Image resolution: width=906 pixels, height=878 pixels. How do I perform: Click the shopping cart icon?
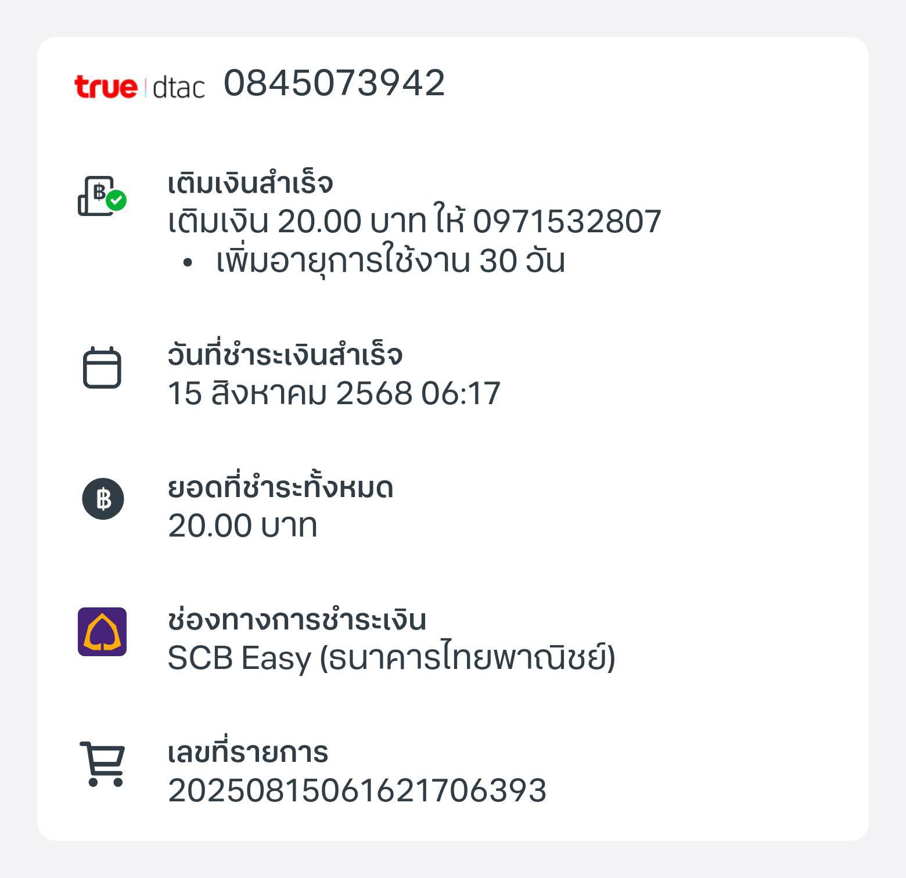click(102, 764)
